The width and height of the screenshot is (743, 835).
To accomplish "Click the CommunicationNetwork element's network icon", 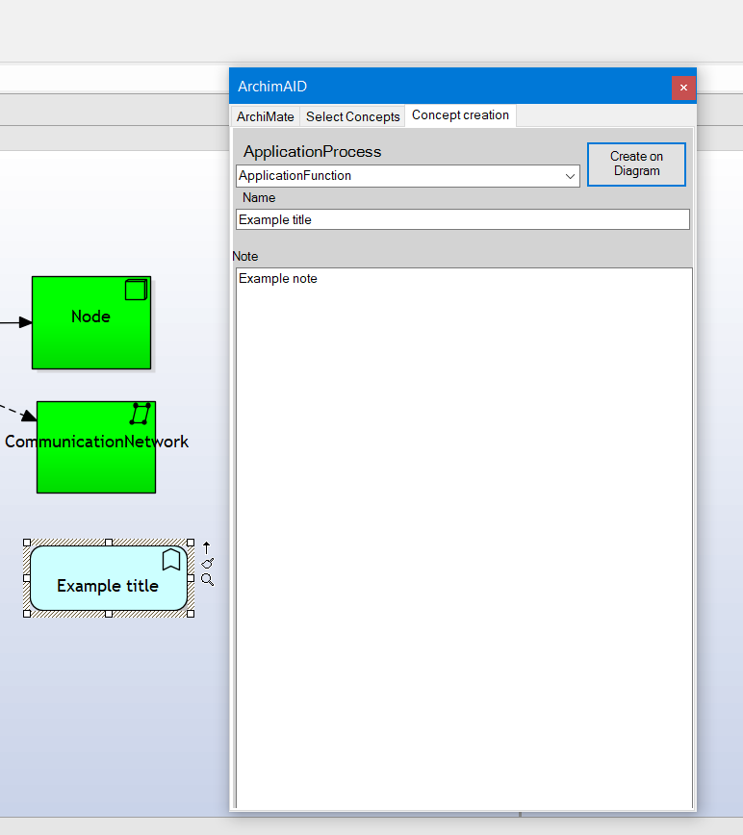I will (141, 414).
